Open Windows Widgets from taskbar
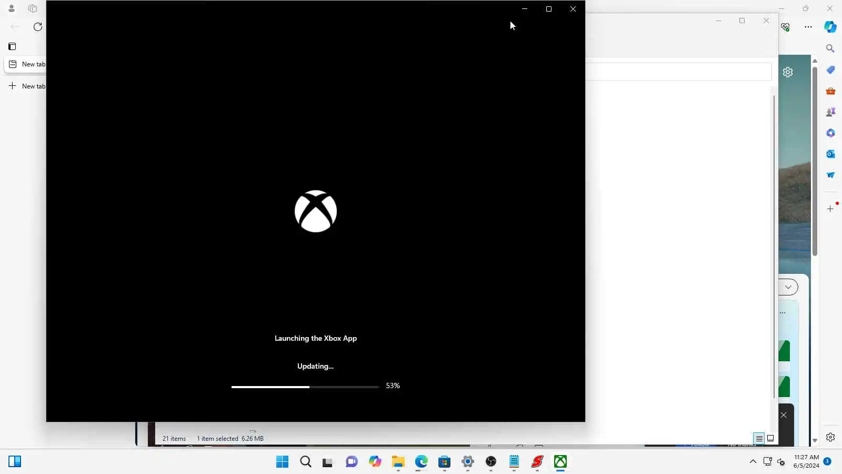The height and width of the screenshot is (474, 842). [15, 462]
